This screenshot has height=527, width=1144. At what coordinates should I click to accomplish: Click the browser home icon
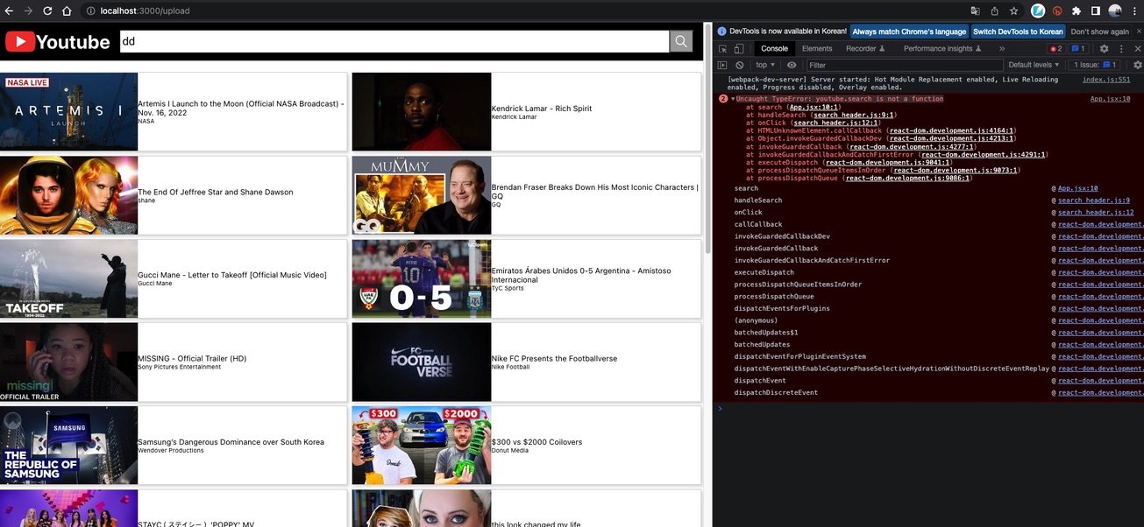pos(68,11)
